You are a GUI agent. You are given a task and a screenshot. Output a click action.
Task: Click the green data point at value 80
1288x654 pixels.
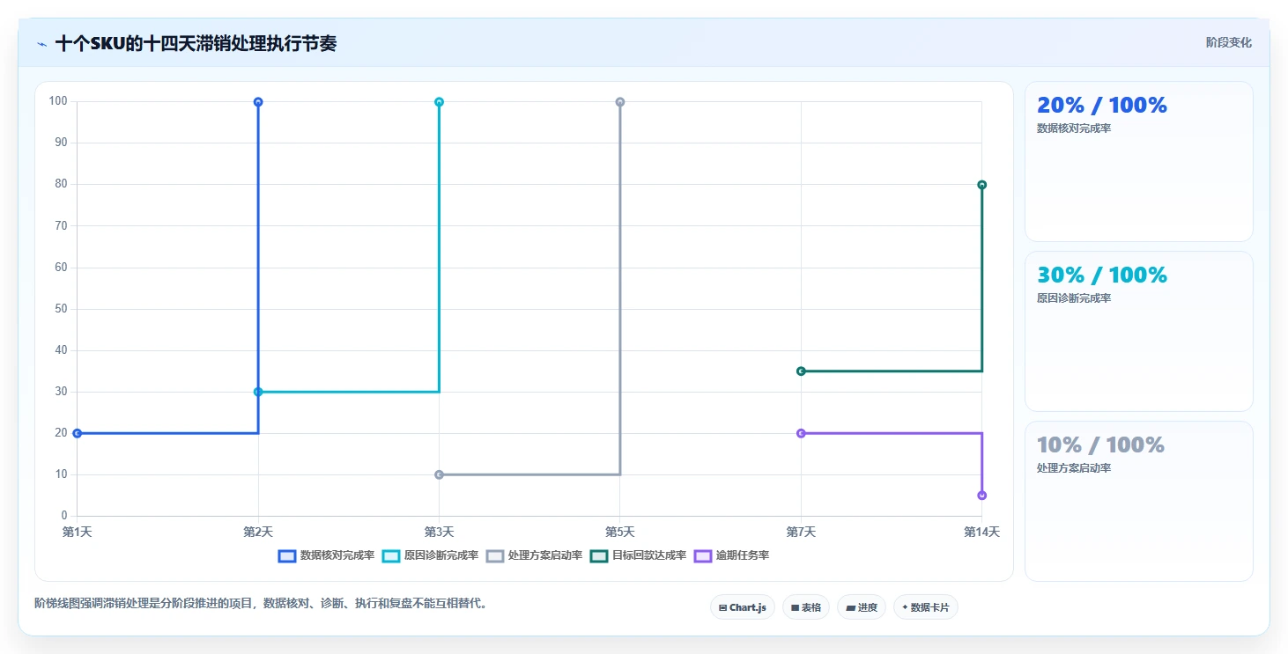981,185
